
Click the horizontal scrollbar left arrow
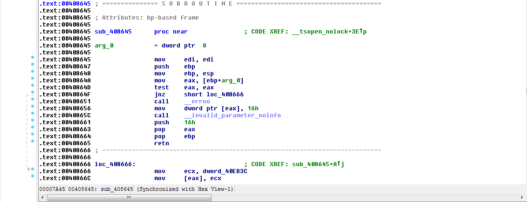42,198
